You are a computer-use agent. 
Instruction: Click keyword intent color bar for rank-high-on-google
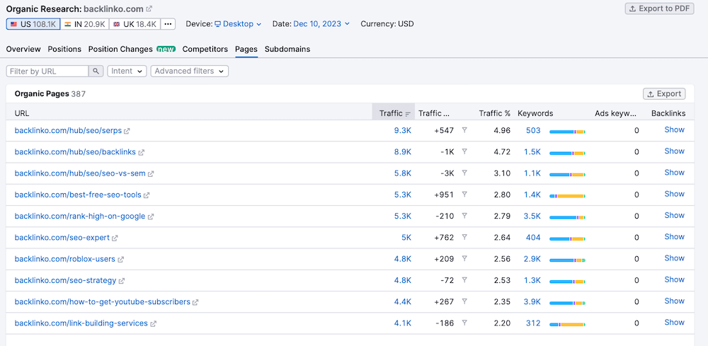tap(567, 217)
